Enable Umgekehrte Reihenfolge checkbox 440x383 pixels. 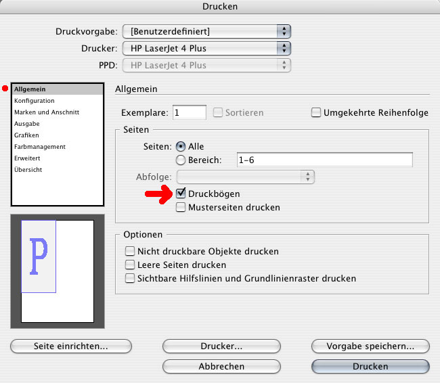click(x=316, y=113)
